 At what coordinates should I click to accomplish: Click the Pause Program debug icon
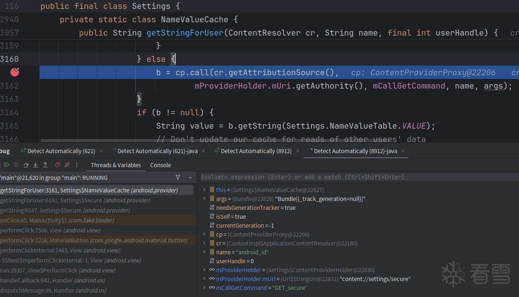pyautogui.click(x=16, y=165)
